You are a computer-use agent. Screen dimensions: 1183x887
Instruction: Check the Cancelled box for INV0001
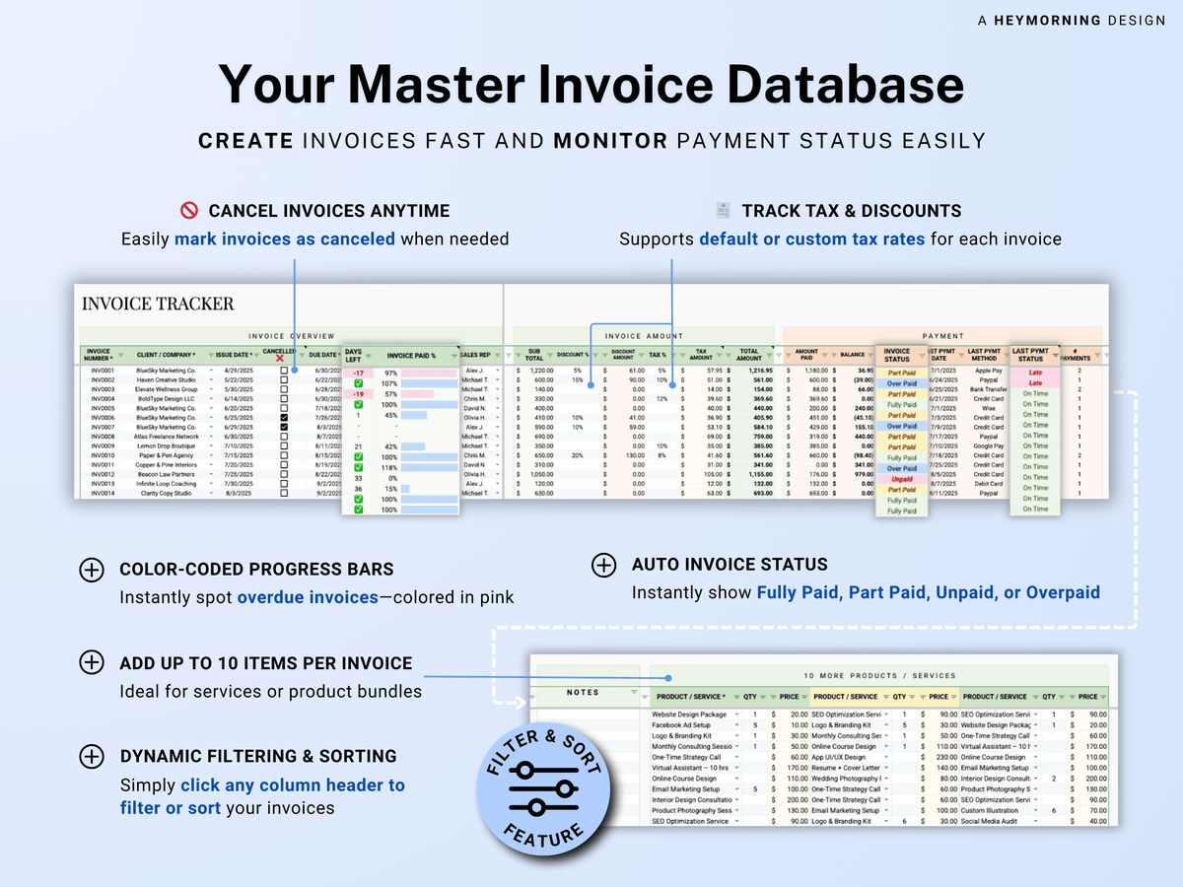(284, 371)
